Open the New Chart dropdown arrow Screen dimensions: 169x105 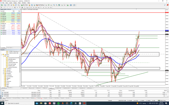[x=3, y=5]
